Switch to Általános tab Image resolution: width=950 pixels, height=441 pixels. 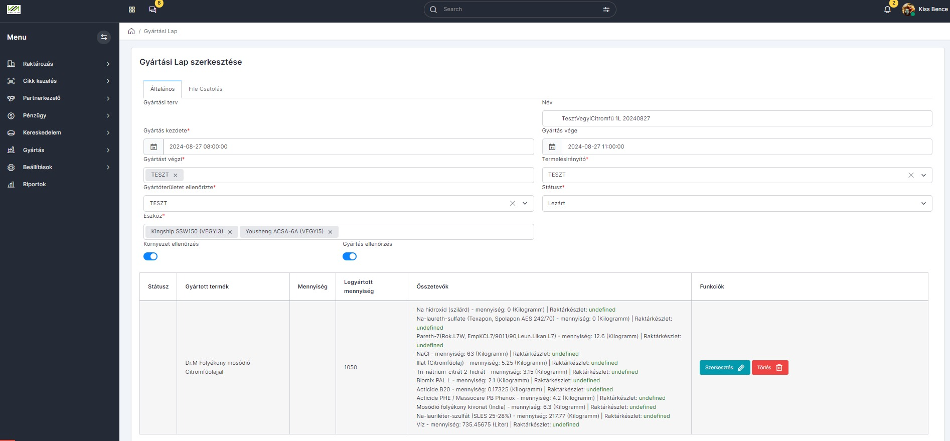click(163, 89)
